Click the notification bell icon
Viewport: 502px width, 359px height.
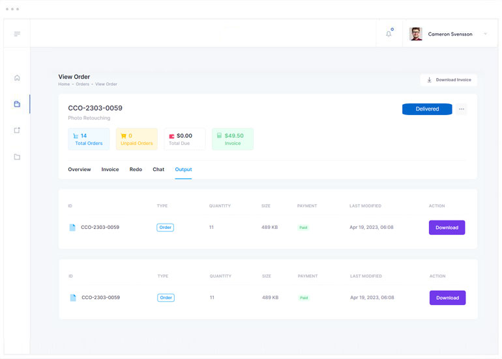point(389,34)
